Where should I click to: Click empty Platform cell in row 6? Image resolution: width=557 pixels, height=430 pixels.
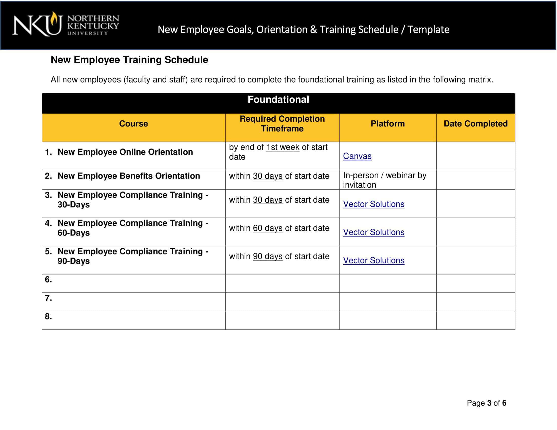(387, 283)
